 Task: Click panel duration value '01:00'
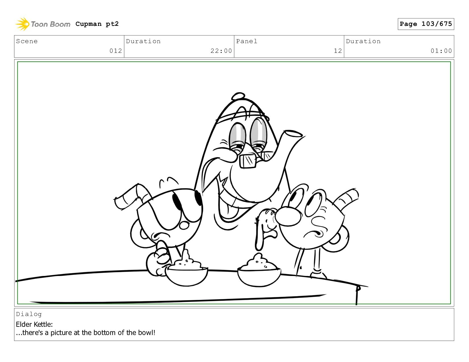(441, 51)
